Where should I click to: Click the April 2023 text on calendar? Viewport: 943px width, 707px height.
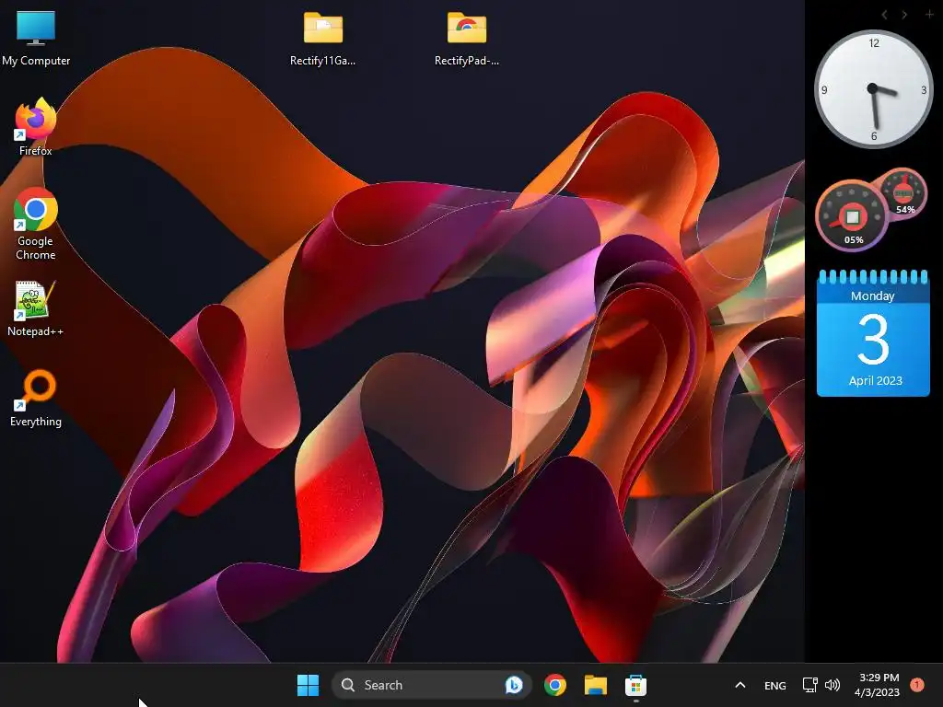(875, 380)
